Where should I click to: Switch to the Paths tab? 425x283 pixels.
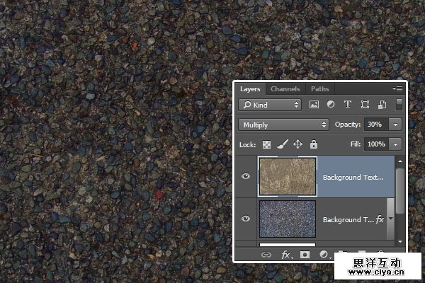(x=319, y=89)
